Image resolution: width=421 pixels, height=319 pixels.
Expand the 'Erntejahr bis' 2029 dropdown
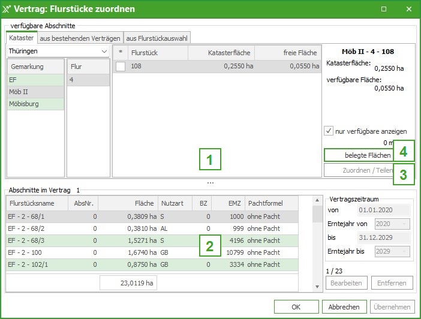(406, 251)
